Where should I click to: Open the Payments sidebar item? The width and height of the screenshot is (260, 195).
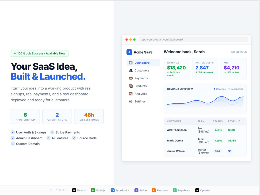coord(143,78)
